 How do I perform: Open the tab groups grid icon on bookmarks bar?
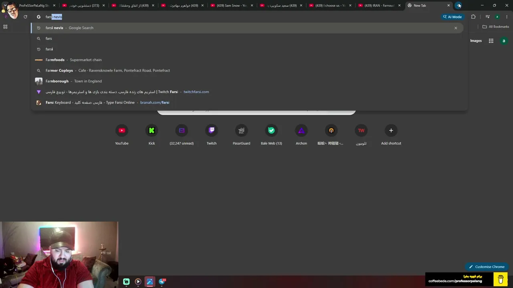5,27
